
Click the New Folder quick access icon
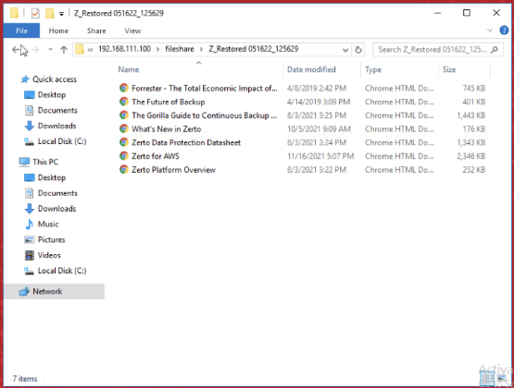coord(49,14)
